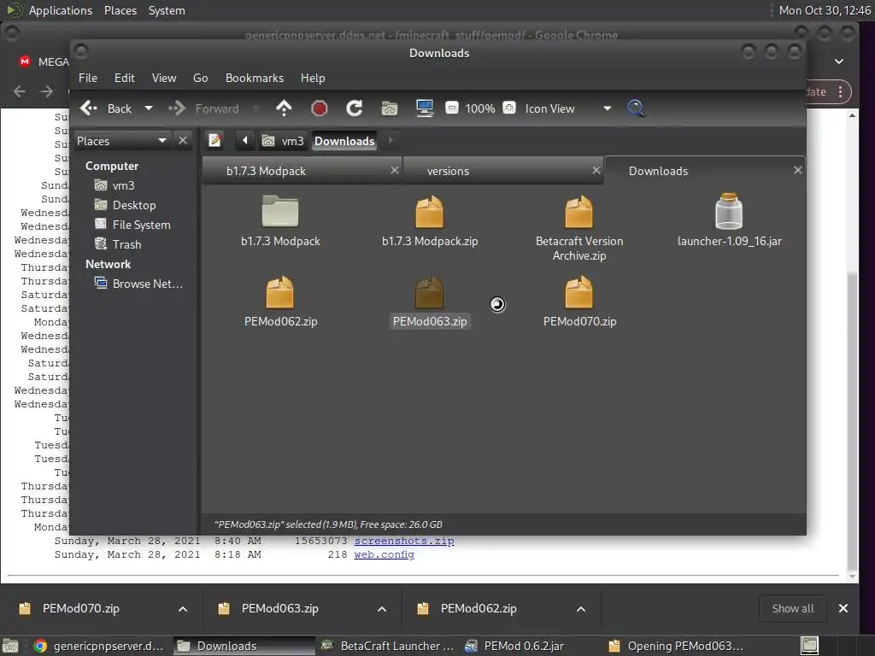Screen dimensions: 875x656
Task: Switch to BetaCraft Launcher in taskbar
Action: click(388, 646)
